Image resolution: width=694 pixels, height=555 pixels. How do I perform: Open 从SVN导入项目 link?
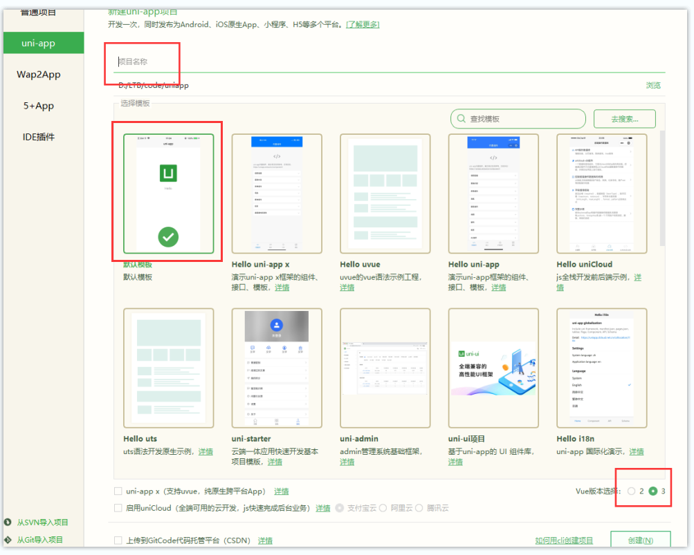(42, 523)
